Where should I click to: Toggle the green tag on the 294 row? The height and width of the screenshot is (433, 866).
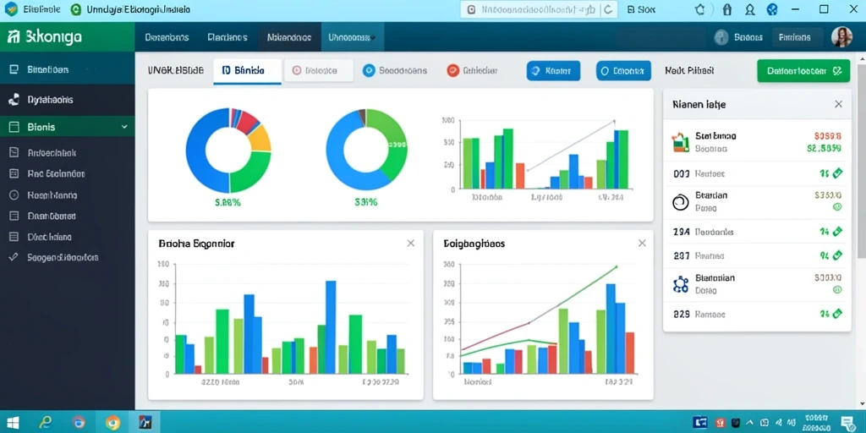[x=837, y=232]
